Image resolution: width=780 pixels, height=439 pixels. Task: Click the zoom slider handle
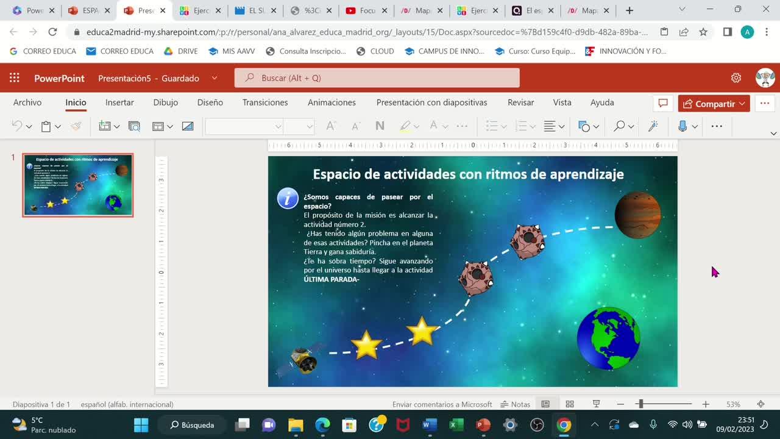tap(640, 404)
